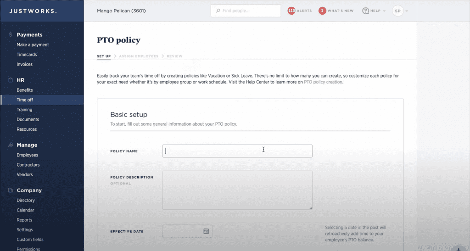This screenshot has height=251, width=470.
Task: Click the red 110 alerts badge
Action: point(291,11)
